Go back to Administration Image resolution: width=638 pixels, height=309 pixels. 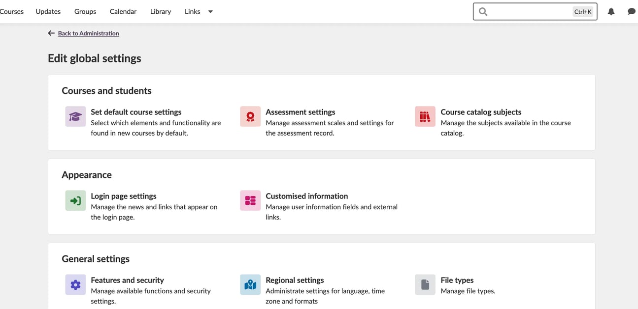[88, 33]
